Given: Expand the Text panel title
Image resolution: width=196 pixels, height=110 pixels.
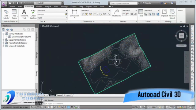Looking at the screenshot, I should point(42,22).
